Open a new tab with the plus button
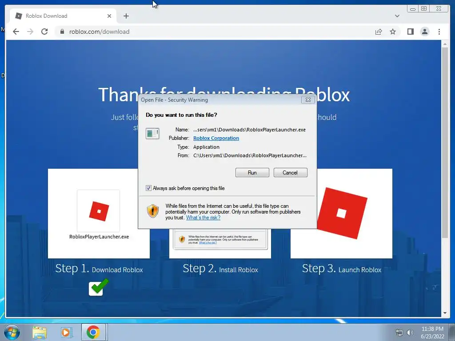455x341 pixels. click(126, 16)
